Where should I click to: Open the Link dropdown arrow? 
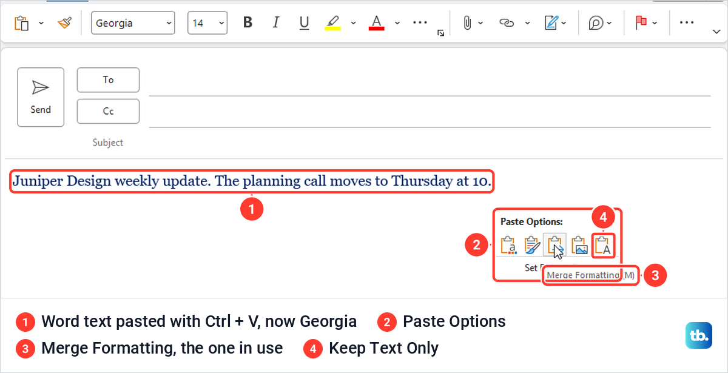coord(527,23)
